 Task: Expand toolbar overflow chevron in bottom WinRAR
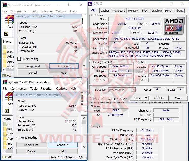pyautogui.click(x=85, y=93)
